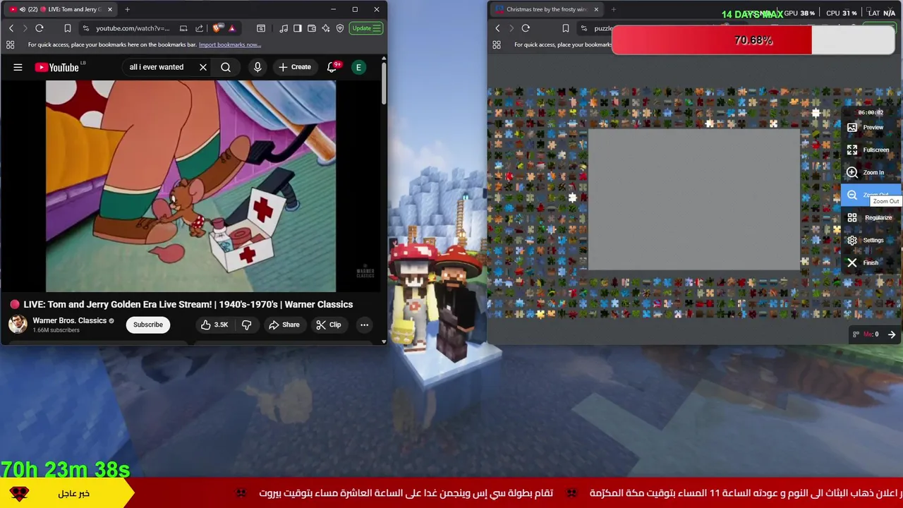Viewport: 903px width, 508px height.
Task: Open the E account avatar menu
Action: coord(358,67)
